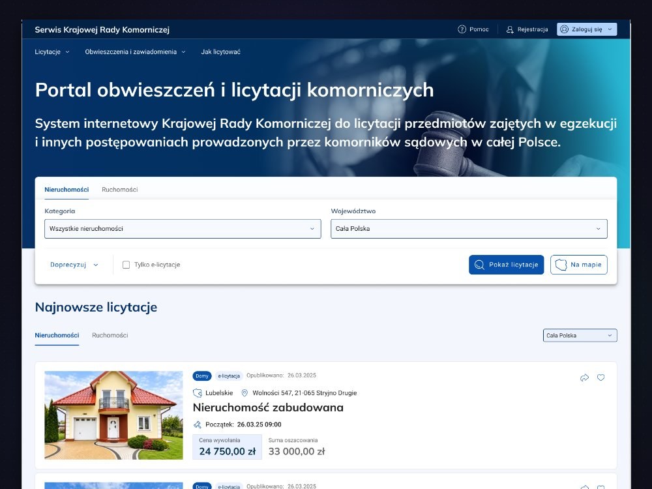
Task: Click the Domy tag on the first listing
Action: [x=202, y=376]
